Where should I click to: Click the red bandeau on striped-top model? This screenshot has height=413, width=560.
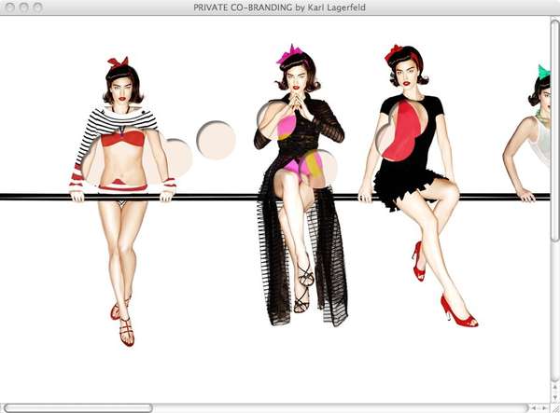(x=122, y=139)
